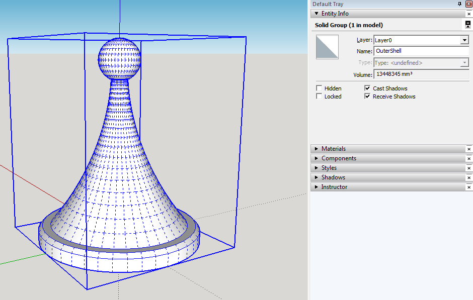Select the Volume value field
Image resolution: width=473 pixels, height=300 pixels.
pos(421,74)
